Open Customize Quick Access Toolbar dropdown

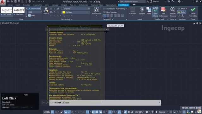point(44,1)
